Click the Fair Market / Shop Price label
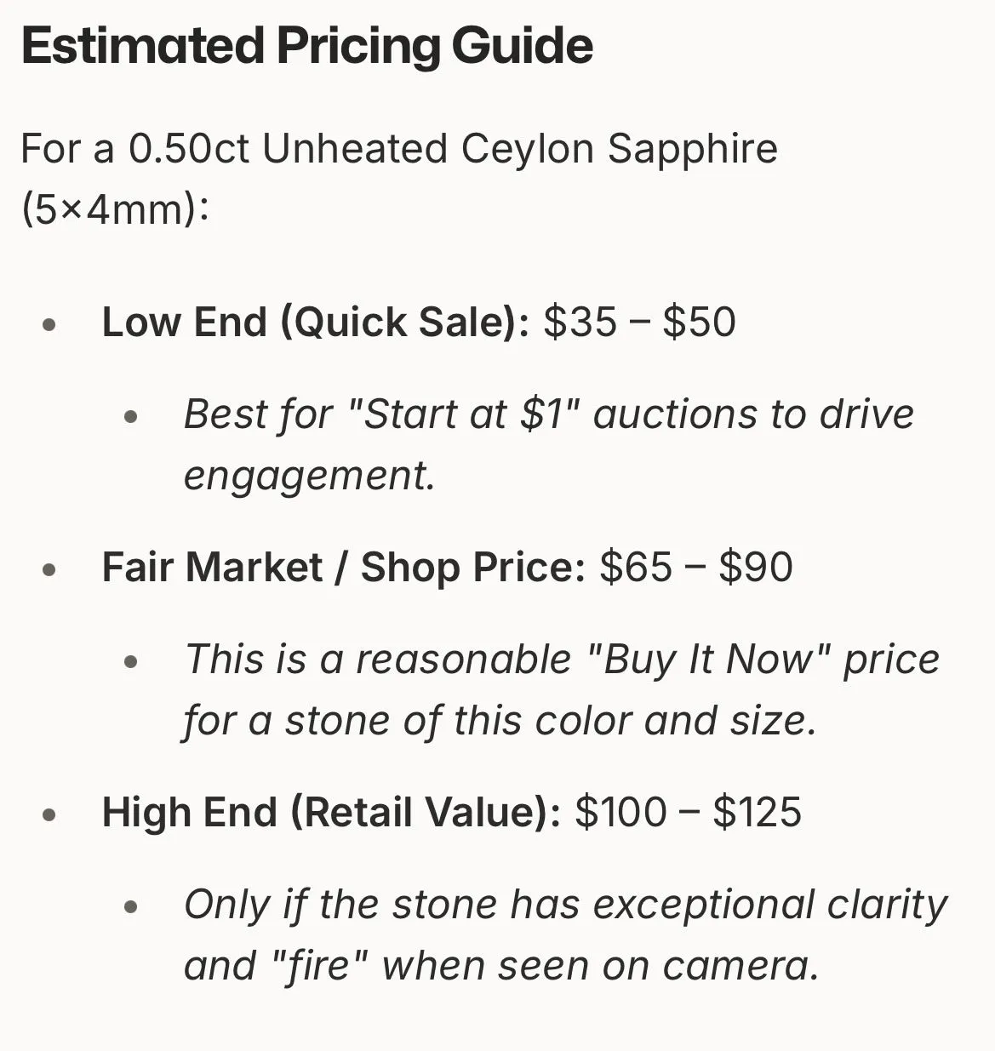 pyautogui.click(x=344, y=568)
